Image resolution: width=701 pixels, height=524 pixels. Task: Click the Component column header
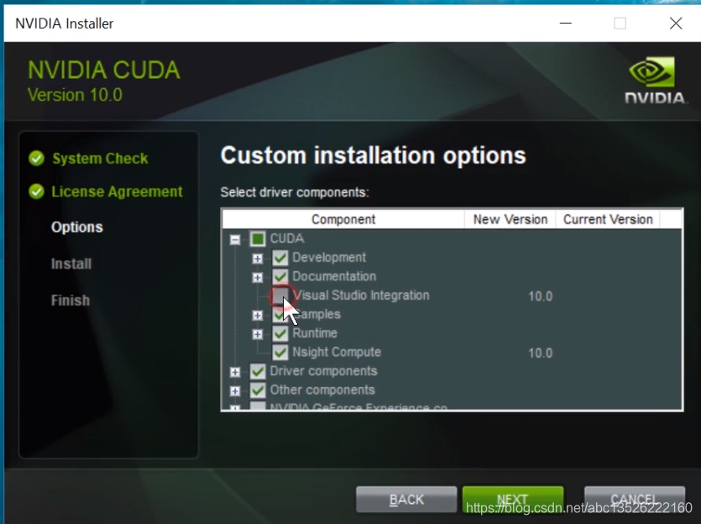click(343, 219)
